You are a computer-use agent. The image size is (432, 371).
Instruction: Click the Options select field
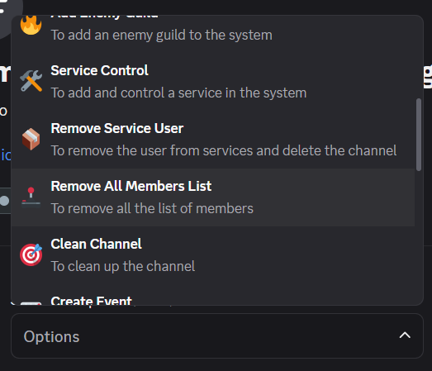pyautogui.click(x=217, y=335)
